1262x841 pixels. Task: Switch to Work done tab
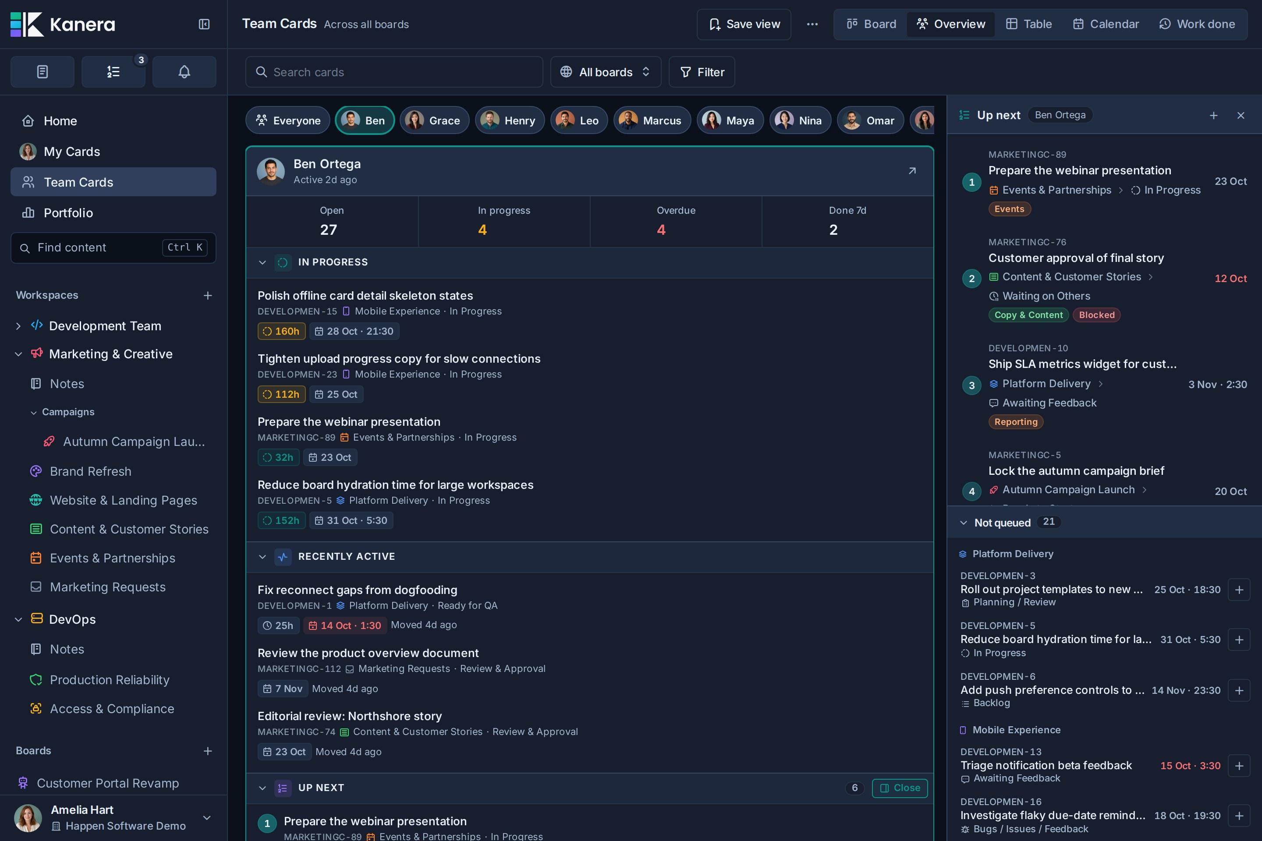(x=1197, y=24)
